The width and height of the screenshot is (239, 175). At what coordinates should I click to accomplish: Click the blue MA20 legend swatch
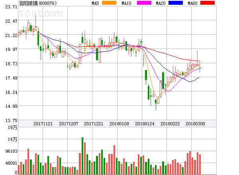176,3
